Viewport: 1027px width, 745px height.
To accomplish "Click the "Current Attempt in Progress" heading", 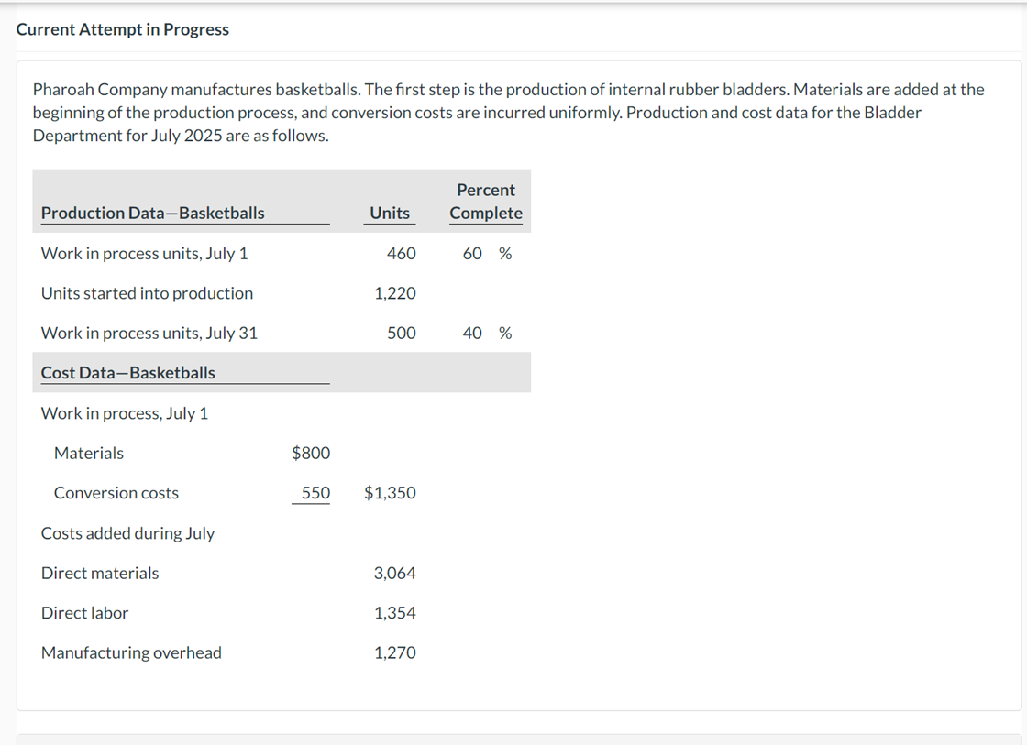I will 123,29.
